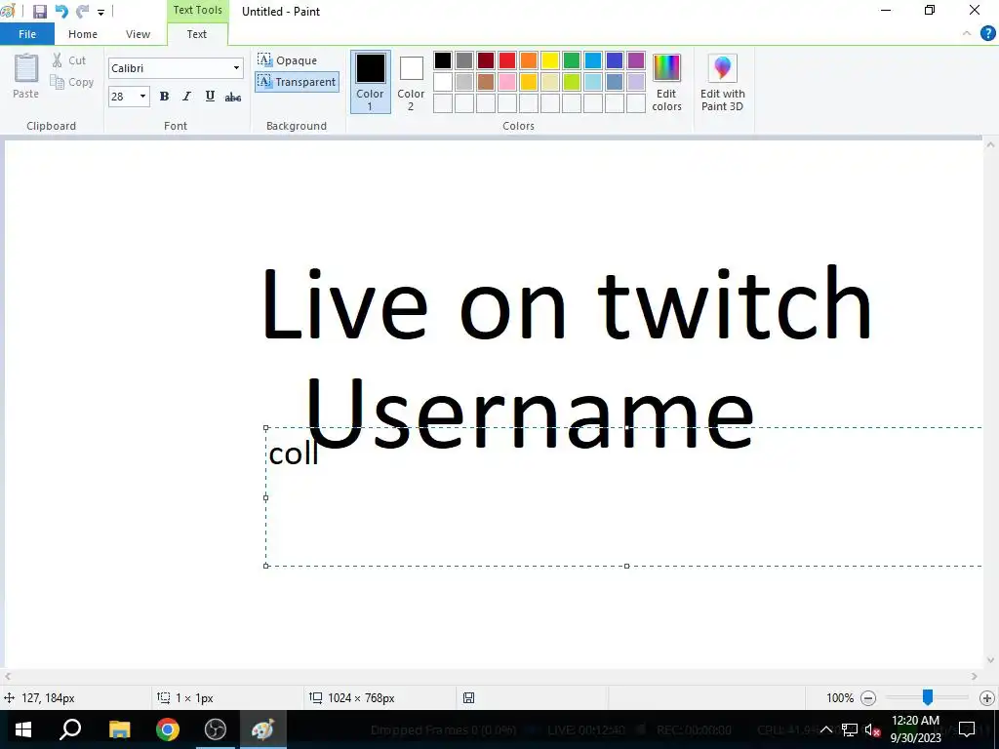The image size is (999, 749).
Task: Pick the dark red color swatch
Action: coord(486,60)
